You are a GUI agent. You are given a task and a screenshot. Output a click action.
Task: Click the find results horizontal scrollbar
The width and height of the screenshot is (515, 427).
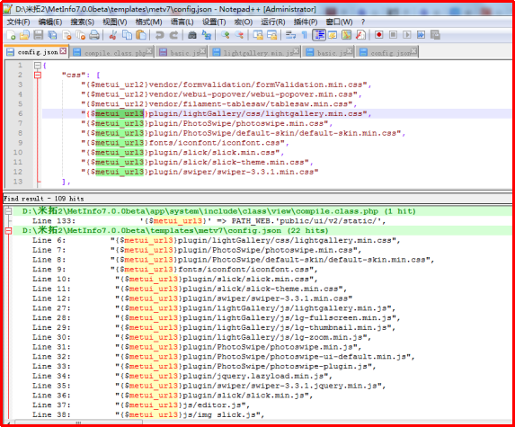click(x=257, y=423)
